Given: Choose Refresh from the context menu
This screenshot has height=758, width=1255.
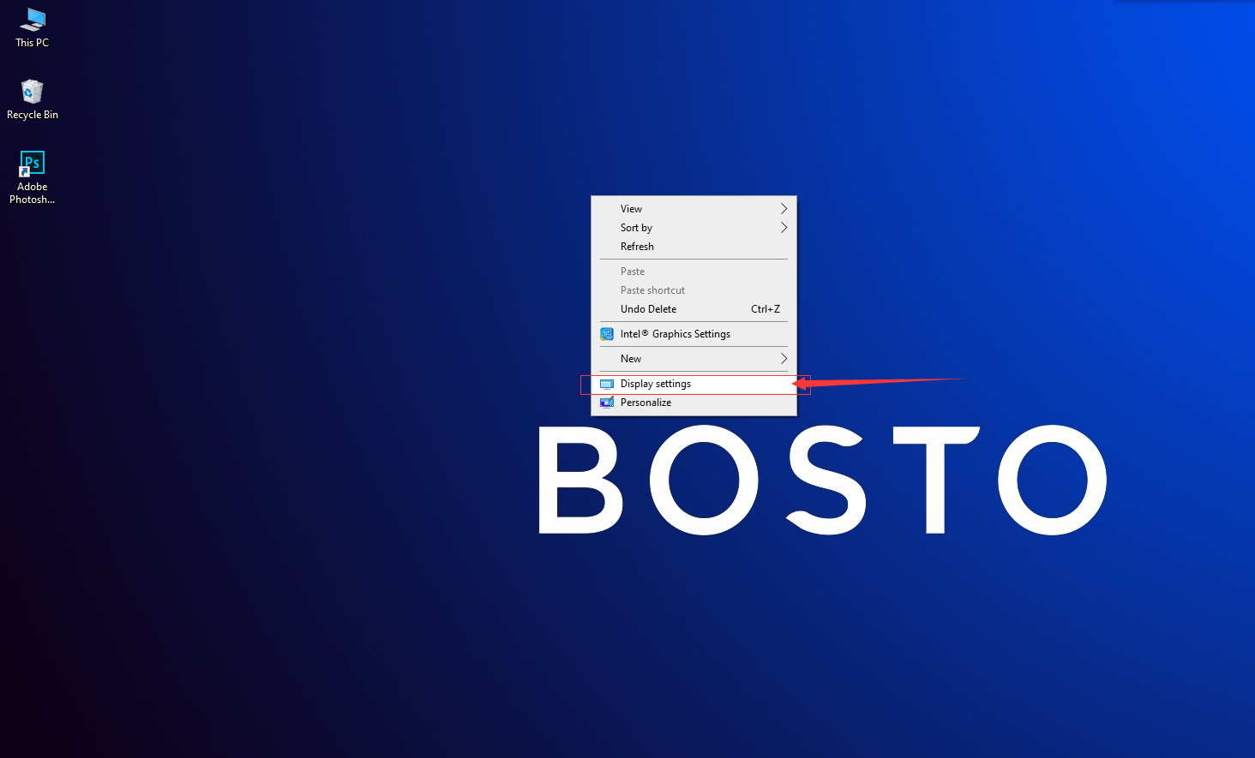Looking at the screenshot, I should point(694,247).
